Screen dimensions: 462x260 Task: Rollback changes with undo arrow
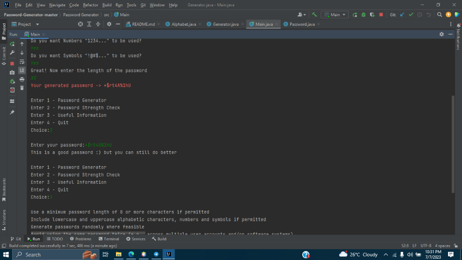tap(429, 15)
